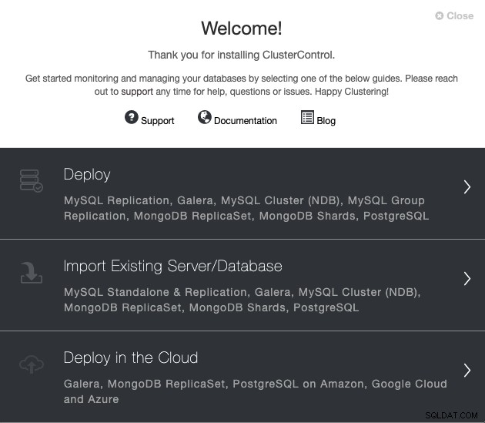Click the Blog list icon
The width and height of the screenshot is (485, 423).
[307, 117]
